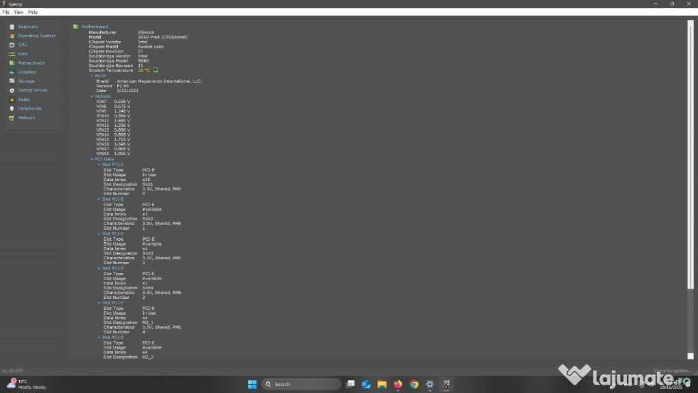
Task: Select the Storage drive icon
Action: click(12, 81)
